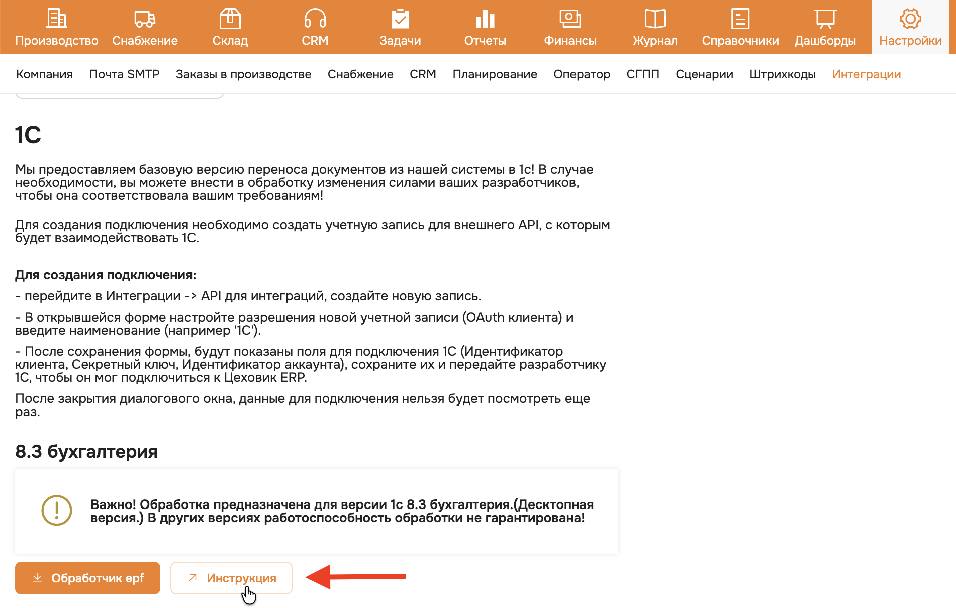Open the Производство module icon
The width and height of the screenshot is (956, 608).
57,19
